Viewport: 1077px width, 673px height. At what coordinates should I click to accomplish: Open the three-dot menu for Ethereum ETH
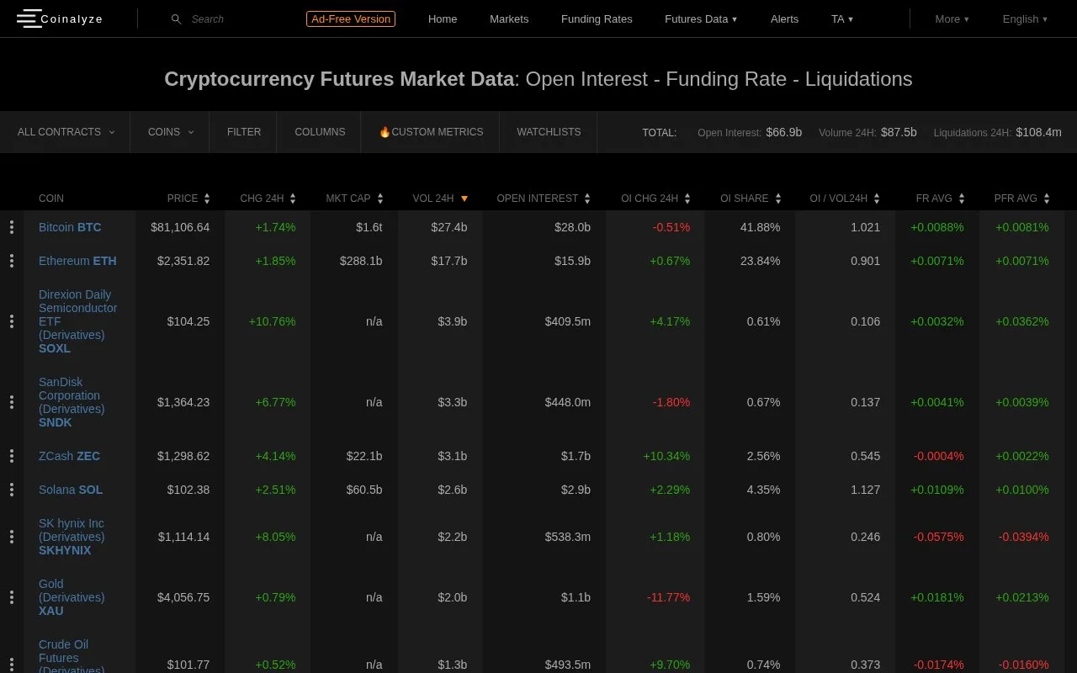pyautogui.click(x=12, y=261)
